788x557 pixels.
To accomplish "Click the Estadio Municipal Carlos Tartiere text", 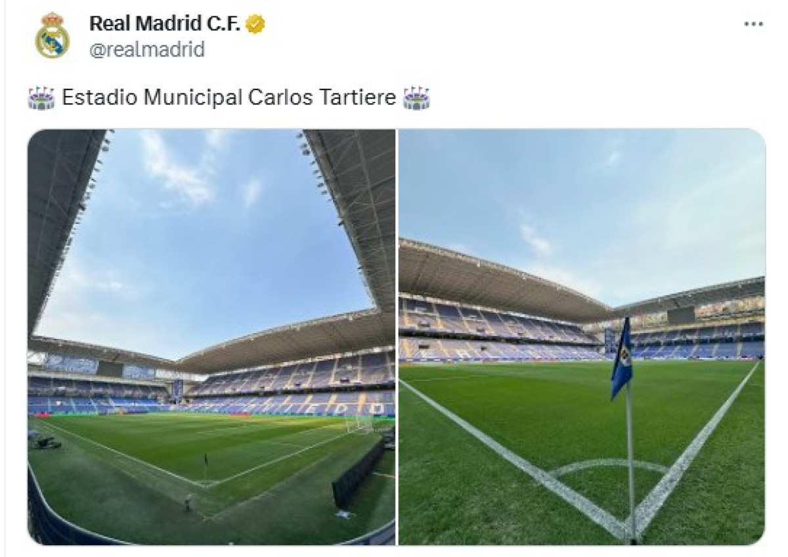I will pyautogui.click(x=229, y=98).
